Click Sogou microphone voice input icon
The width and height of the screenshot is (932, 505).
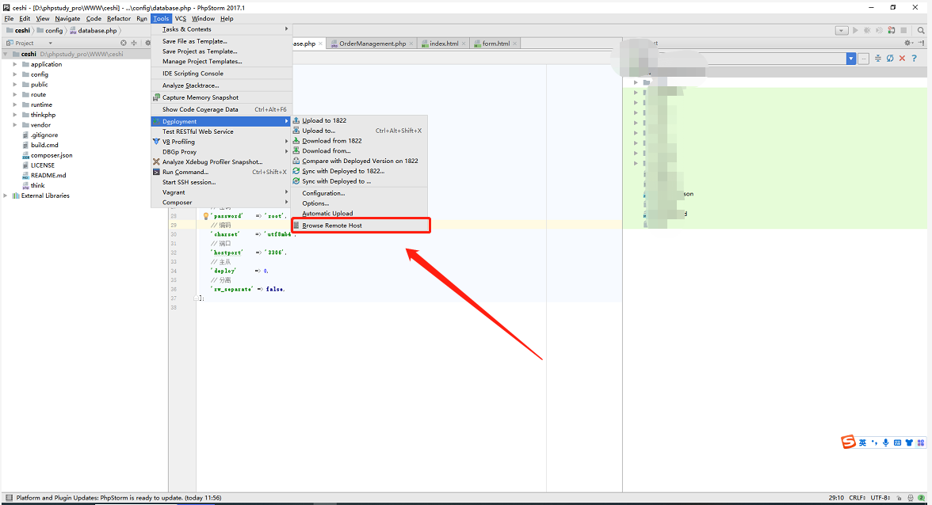pyautogui.click(x=886, y=442)
